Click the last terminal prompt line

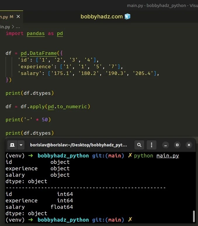click(69, 220)
